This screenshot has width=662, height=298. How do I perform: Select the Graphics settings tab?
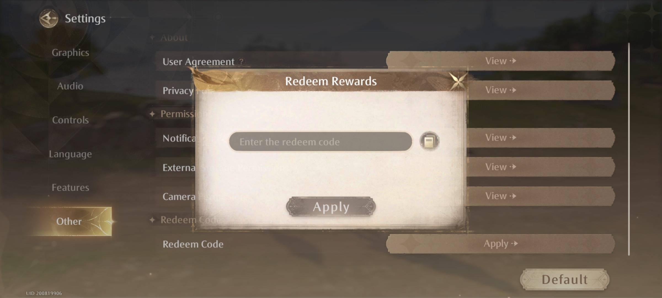(x=70, y=52)
